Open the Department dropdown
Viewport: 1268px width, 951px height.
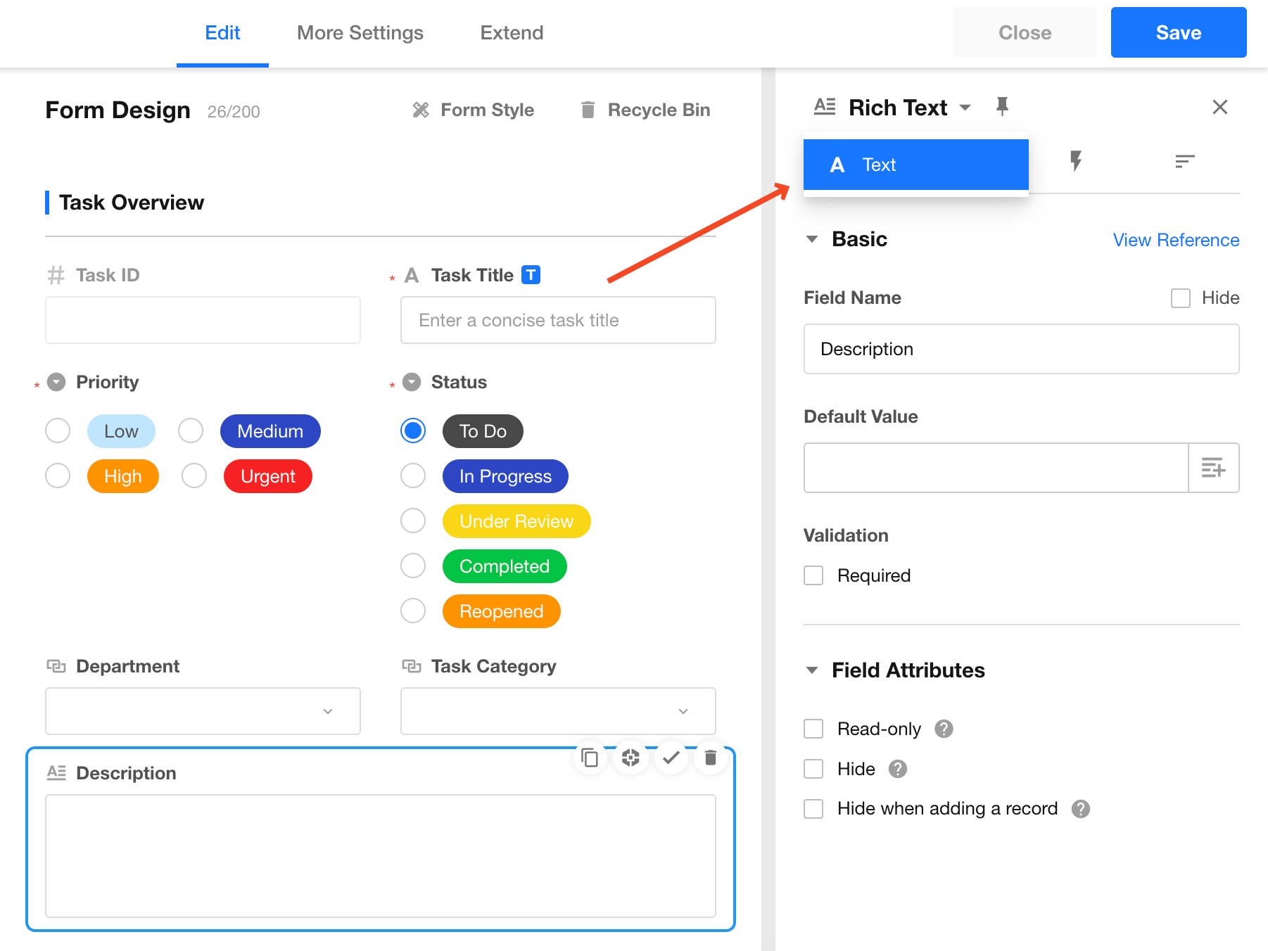203,711
